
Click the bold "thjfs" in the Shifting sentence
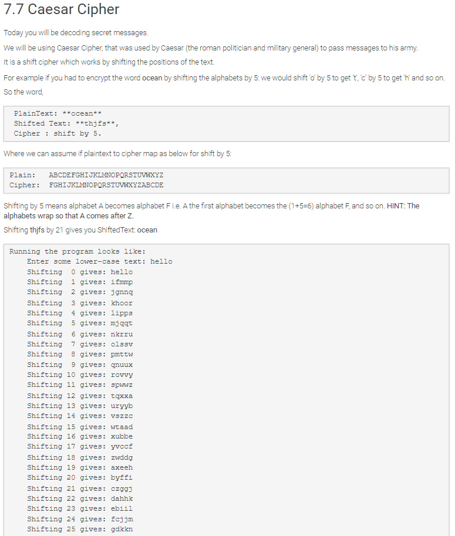(37, 230)
